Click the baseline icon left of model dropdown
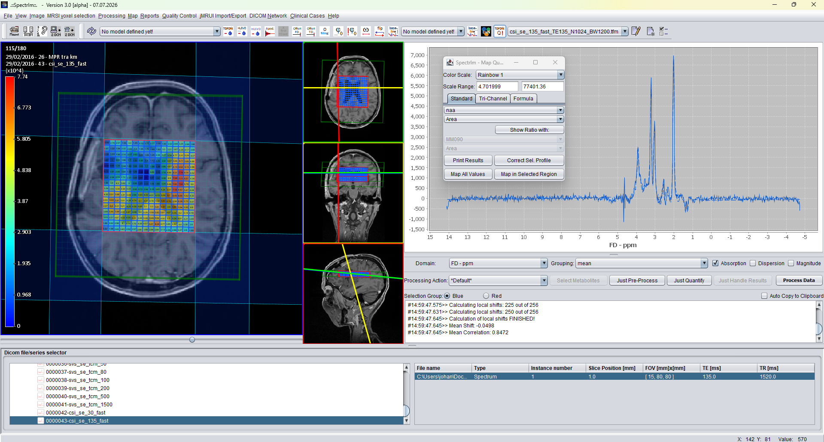 [x=393, y=31]
